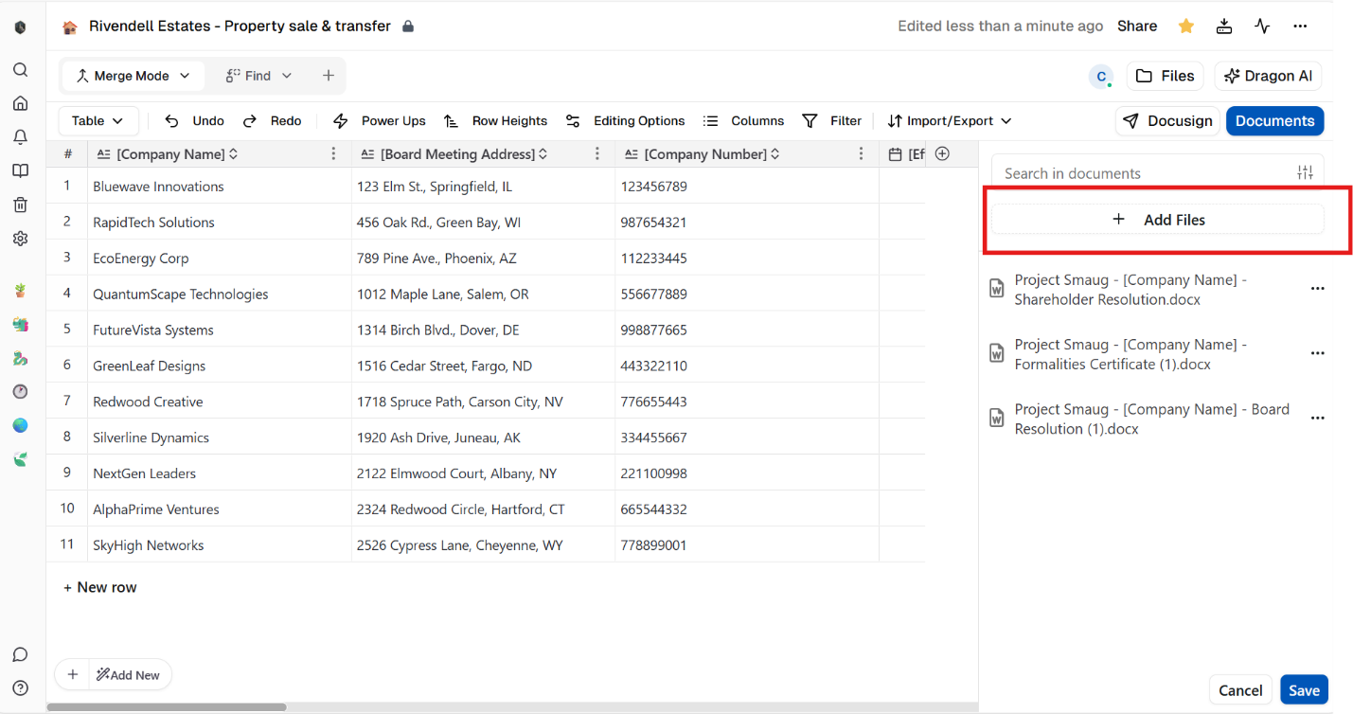Open the globe workspace icon in sidebar
Screen dimensions: 1353x714
(20, 425)
